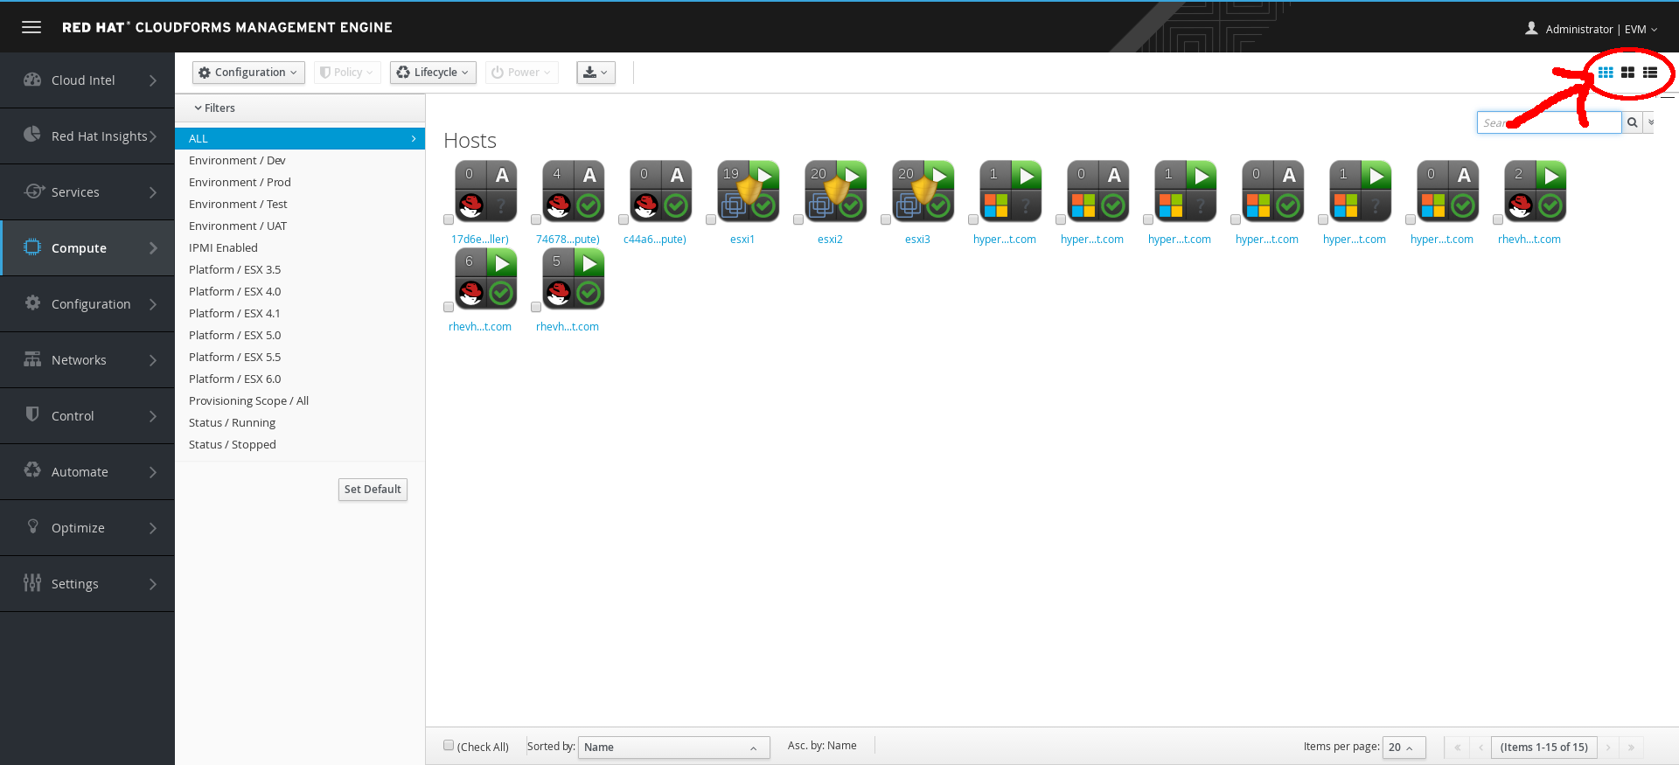Open the Sorted by Name combo box

(673, 748)
